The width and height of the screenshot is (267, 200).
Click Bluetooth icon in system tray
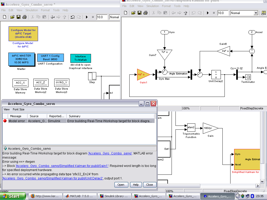[x=252, y=196]
